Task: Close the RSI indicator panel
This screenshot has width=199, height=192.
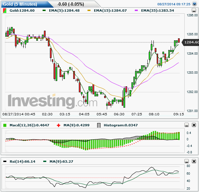Action: [194, 161]
